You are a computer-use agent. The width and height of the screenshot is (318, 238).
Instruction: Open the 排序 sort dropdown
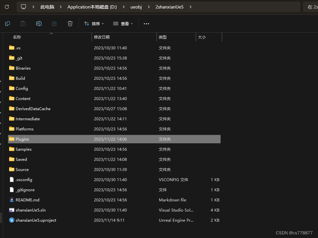(94, 24)
